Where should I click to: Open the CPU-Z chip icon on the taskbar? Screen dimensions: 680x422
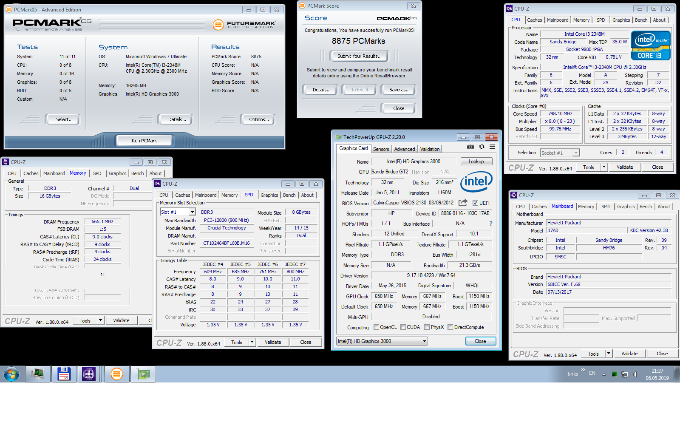(x=89, y=374)
